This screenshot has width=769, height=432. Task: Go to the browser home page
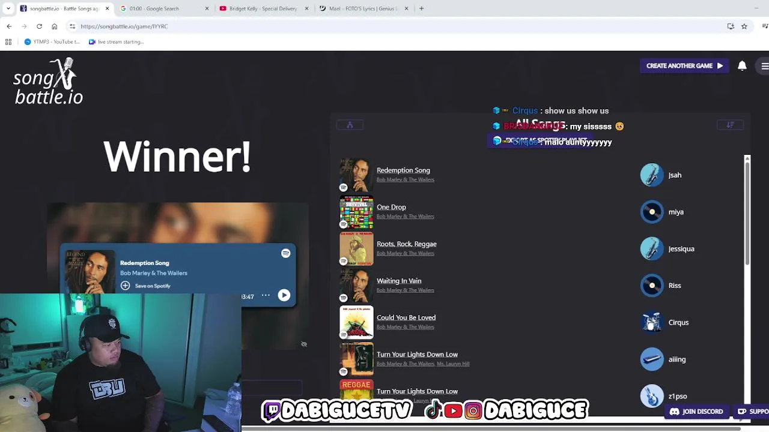pyautogui.click(x=54, y=26)
